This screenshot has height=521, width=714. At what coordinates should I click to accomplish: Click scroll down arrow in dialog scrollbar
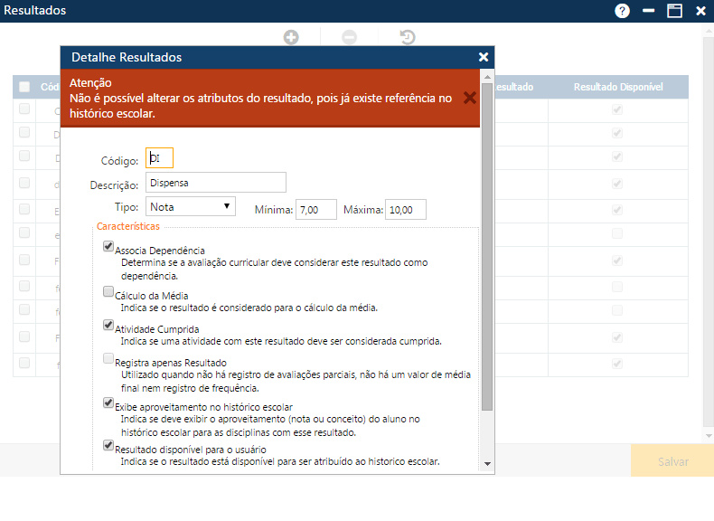tap(487, 463)
